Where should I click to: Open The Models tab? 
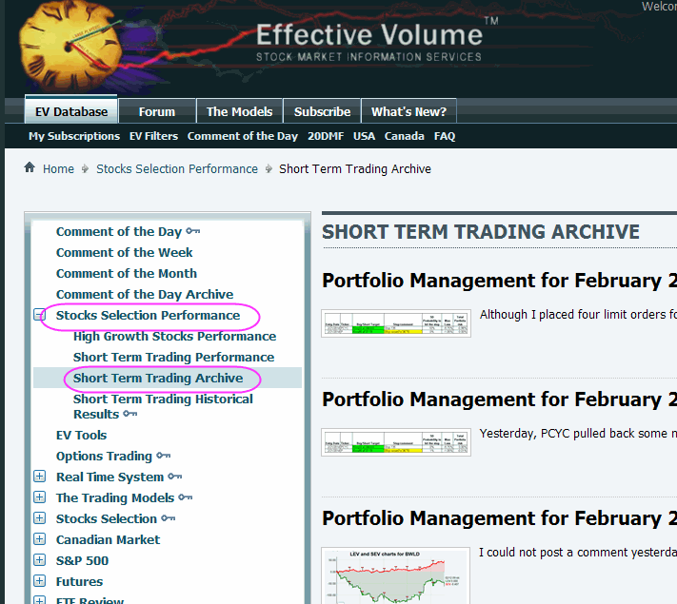pyautogui.click(x=239, y=111)
